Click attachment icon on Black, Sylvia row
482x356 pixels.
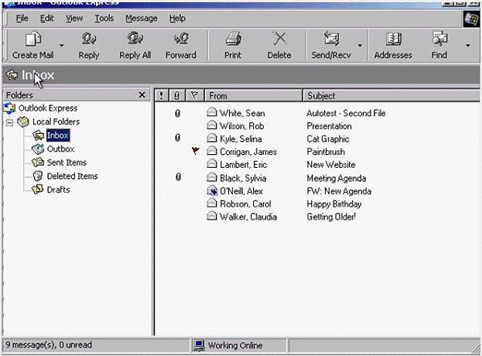[x=178, y=177]
